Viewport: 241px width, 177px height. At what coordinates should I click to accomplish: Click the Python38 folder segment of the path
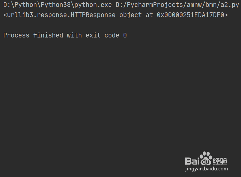(56, 5)
